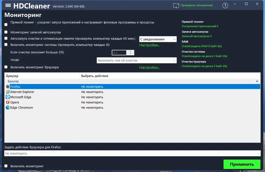Collapse the Браузер group
This screenshot has height=172, width=265.
pos(257,81)
